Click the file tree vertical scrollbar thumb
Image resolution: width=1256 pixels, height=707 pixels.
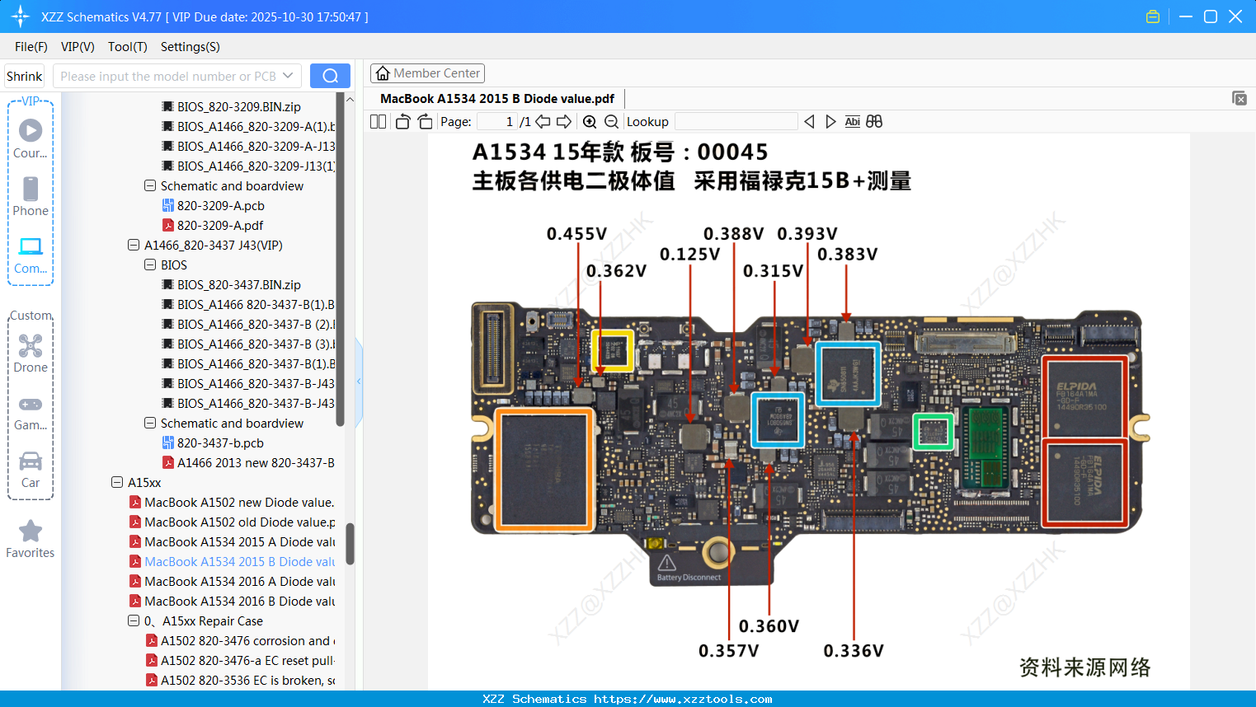[350, 544]
